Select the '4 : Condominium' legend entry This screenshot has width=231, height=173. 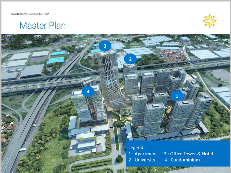pyautogui.click(x=182, y=160)
